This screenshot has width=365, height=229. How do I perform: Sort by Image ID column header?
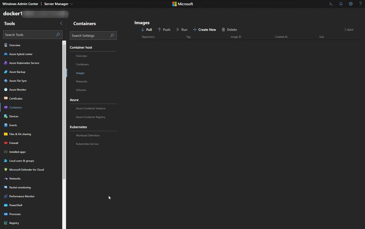click(x=236, y=37)
